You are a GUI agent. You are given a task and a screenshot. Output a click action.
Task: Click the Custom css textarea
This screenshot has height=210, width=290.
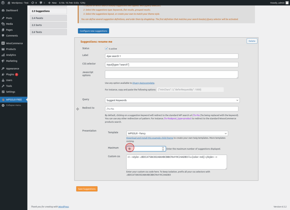click(177, 162)
